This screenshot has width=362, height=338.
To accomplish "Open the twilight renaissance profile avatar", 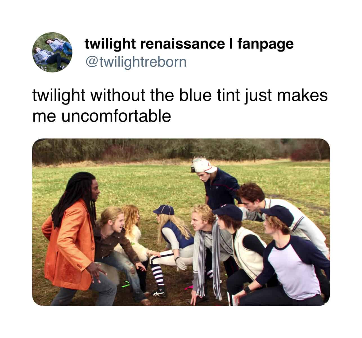I will 52,52.
